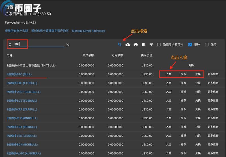Click 提币 in the XRPBULL row

point(183,109)
